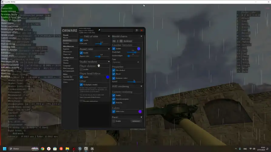Select Config in OXWARE sidebar
Viewport: 271px width, 152px height.
[x=66, y=60]
